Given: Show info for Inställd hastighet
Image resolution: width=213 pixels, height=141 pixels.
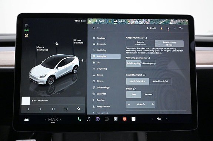Looking at the screenshot, I should [x=144, y=75].
